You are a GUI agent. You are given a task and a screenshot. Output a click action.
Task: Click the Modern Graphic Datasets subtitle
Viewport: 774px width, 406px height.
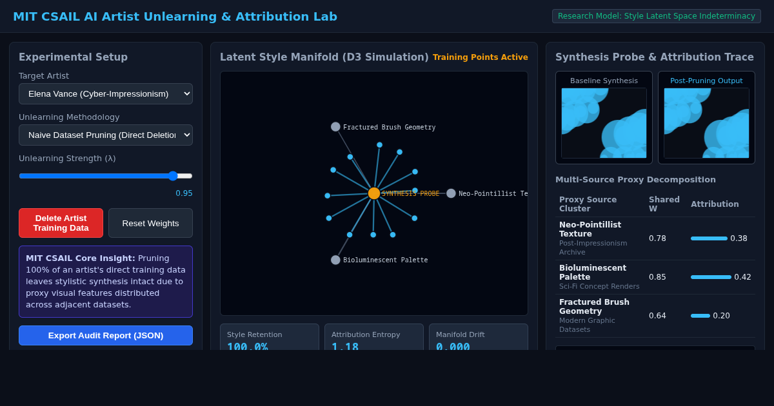587,325
